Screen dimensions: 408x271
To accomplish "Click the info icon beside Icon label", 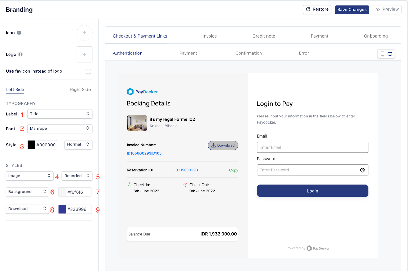I will click(x=19, y=33).
